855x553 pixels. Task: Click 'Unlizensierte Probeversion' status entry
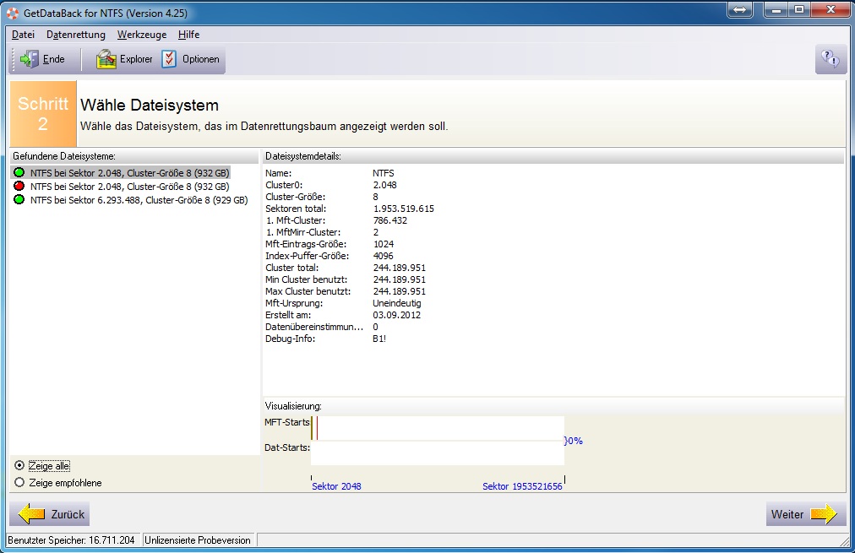pos(198,540)
